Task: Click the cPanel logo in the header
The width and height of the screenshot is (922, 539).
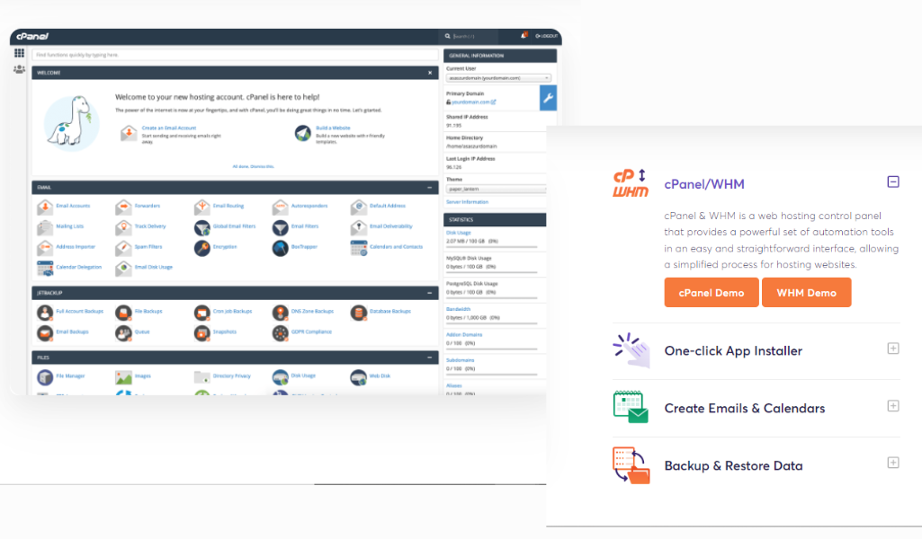Action: click(32, 37)
